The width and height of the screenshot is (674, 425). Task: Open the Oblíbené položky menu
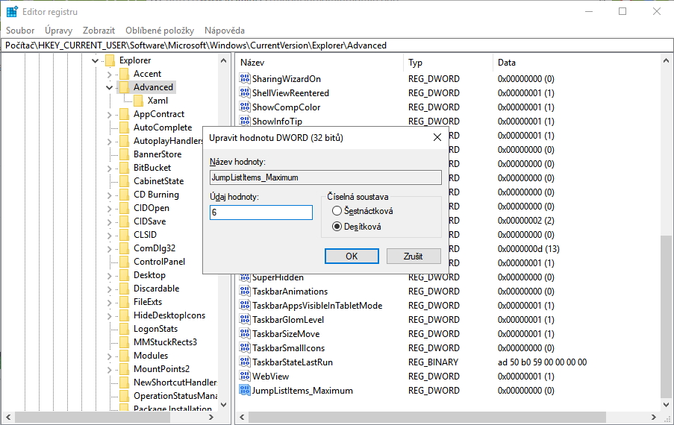click(x=160, y=31)
